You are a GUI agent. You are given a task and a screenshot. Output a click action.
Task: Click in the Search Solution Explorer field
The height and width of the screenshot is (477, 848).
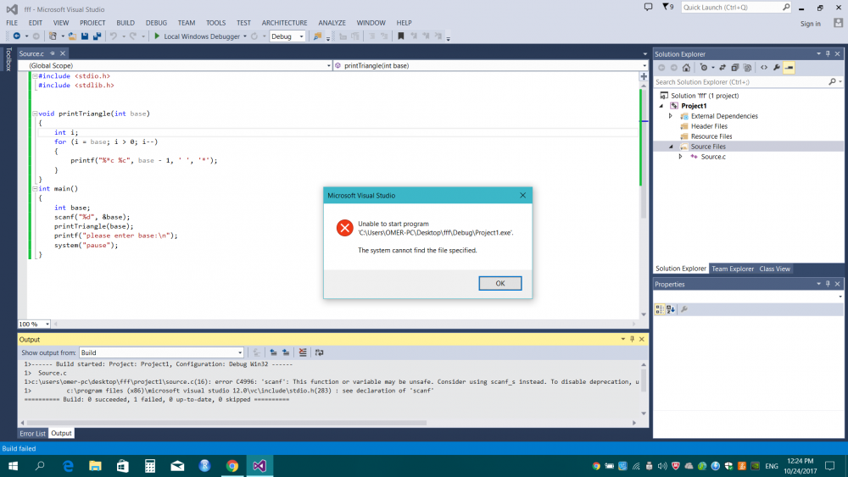click(740, 82)
